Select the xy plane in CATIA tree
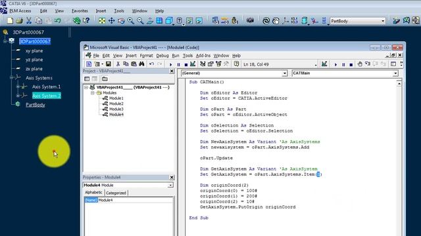This screenshot has width=421, height=236. pyautogui.click(x=34, y=50)
